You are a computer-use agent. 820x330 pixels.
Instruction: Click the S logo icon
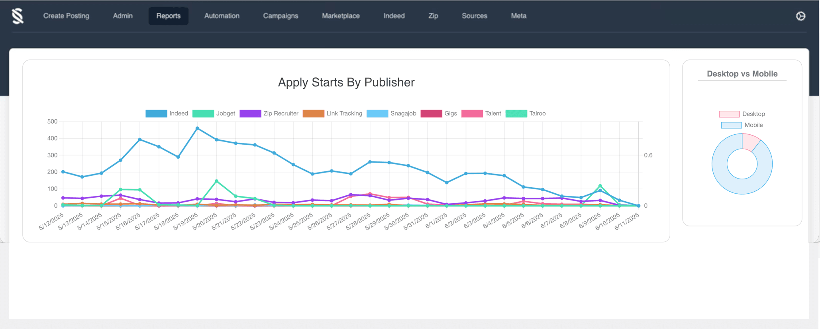pos(18,16)
